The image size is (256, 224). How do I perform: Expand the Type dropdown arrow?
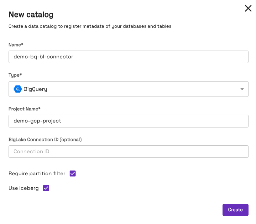pyautogui.click(x=242, y=89)
